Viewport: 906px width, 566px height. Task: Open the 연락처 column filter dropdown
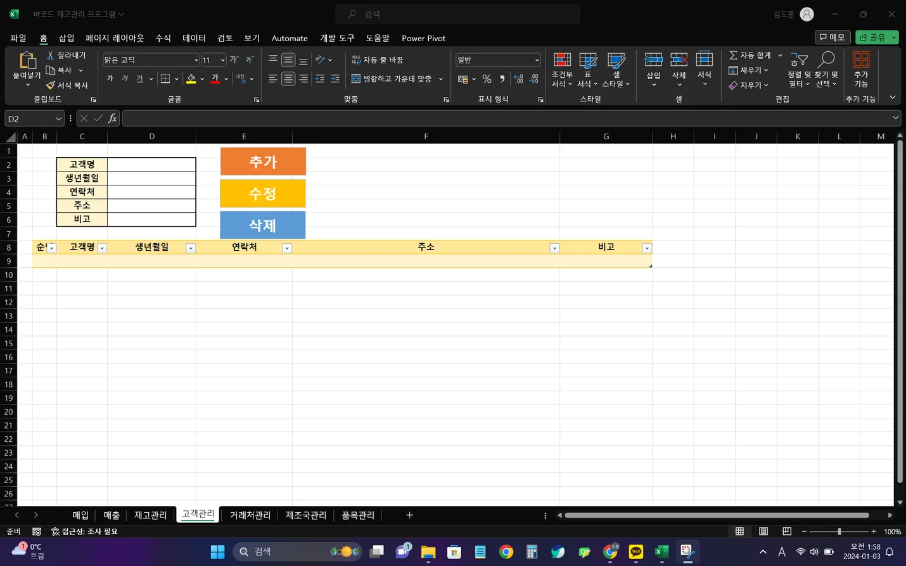(x=287, y=248)
